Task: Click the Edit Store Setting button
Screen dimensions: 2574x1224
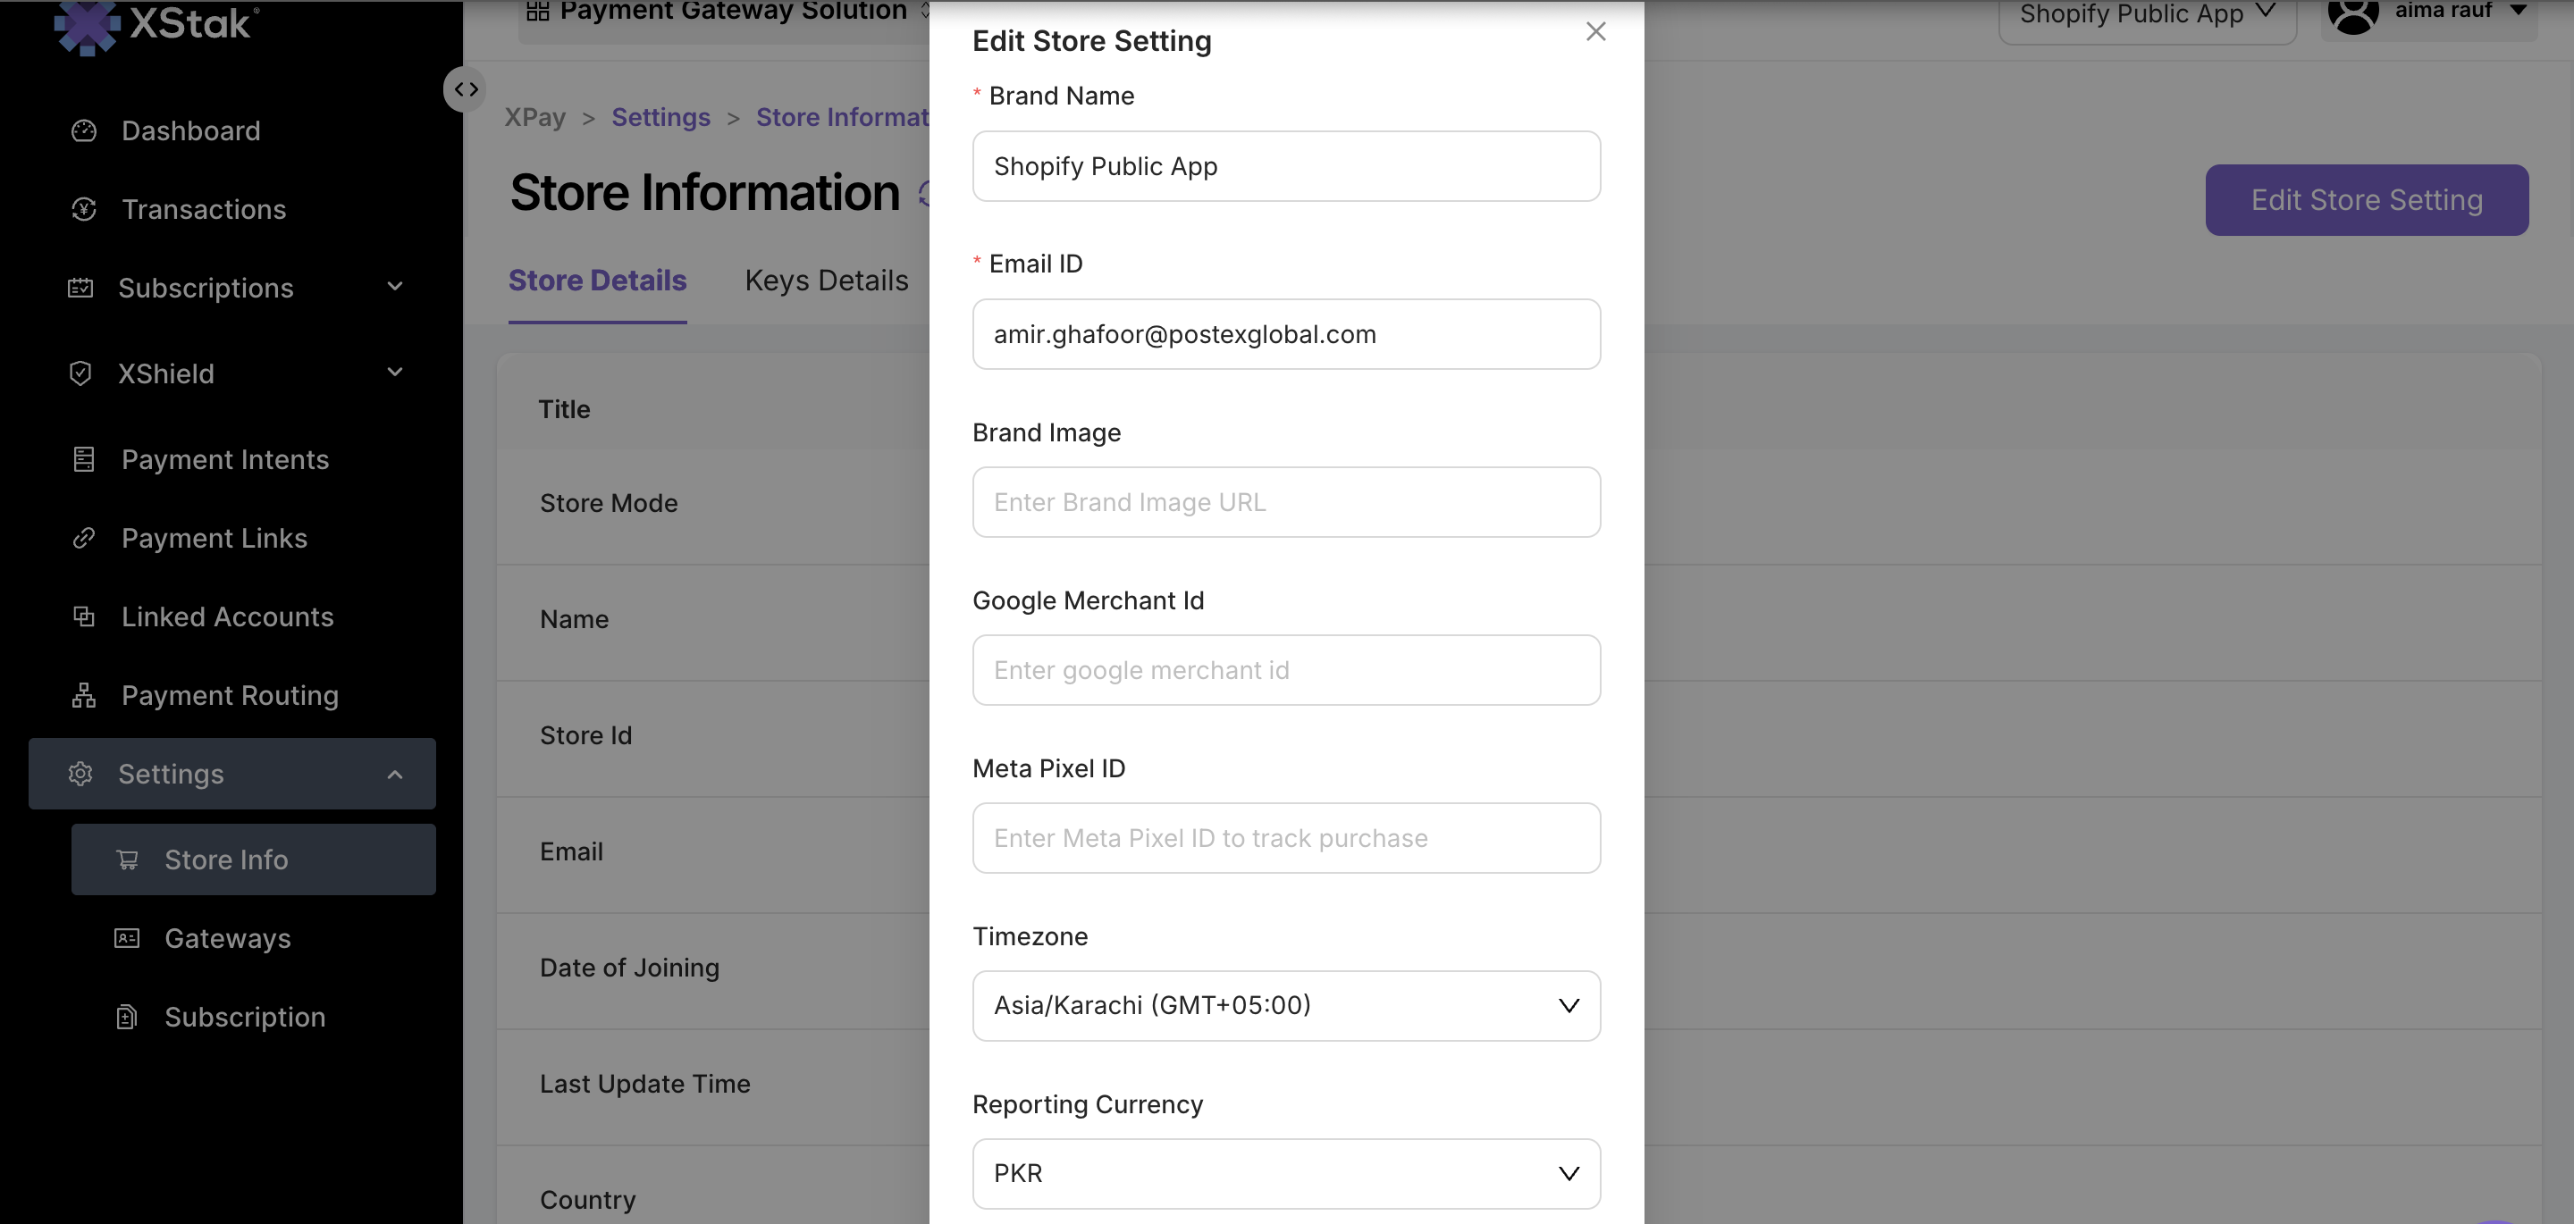Action: click(2366, 200)
